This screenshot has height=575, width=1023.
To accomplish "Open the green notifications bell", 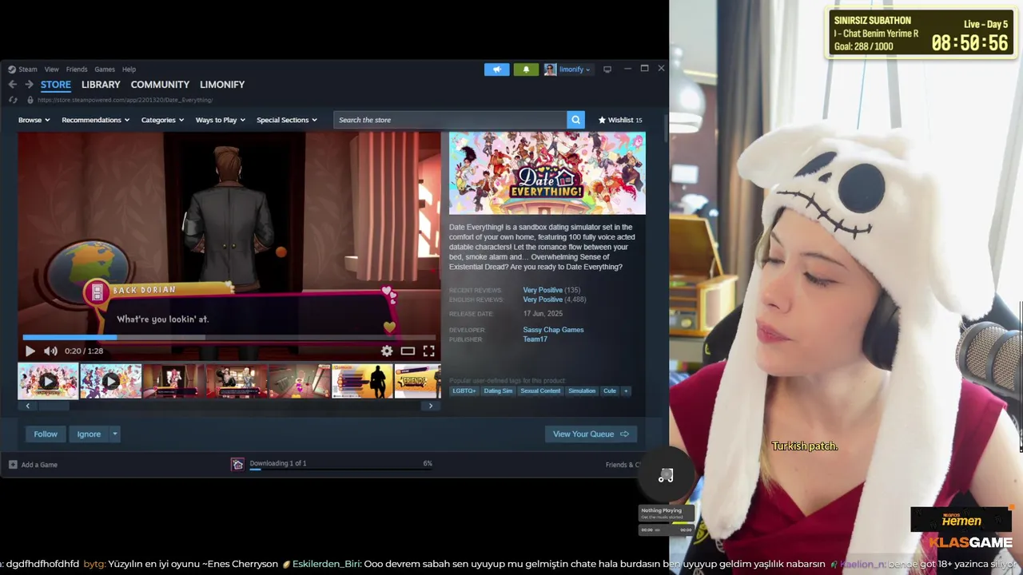I will [x=526, y=69].
